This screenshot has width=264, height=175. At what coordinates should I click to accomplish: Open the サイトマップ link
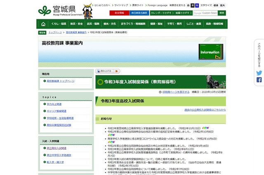pyautogui.click(x=121, y=5)
